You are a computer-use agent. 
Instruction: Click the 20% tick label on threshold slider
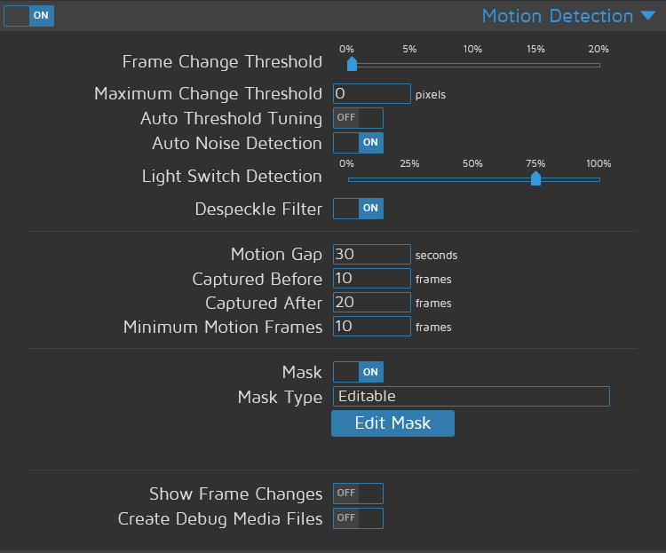point(599,50)
